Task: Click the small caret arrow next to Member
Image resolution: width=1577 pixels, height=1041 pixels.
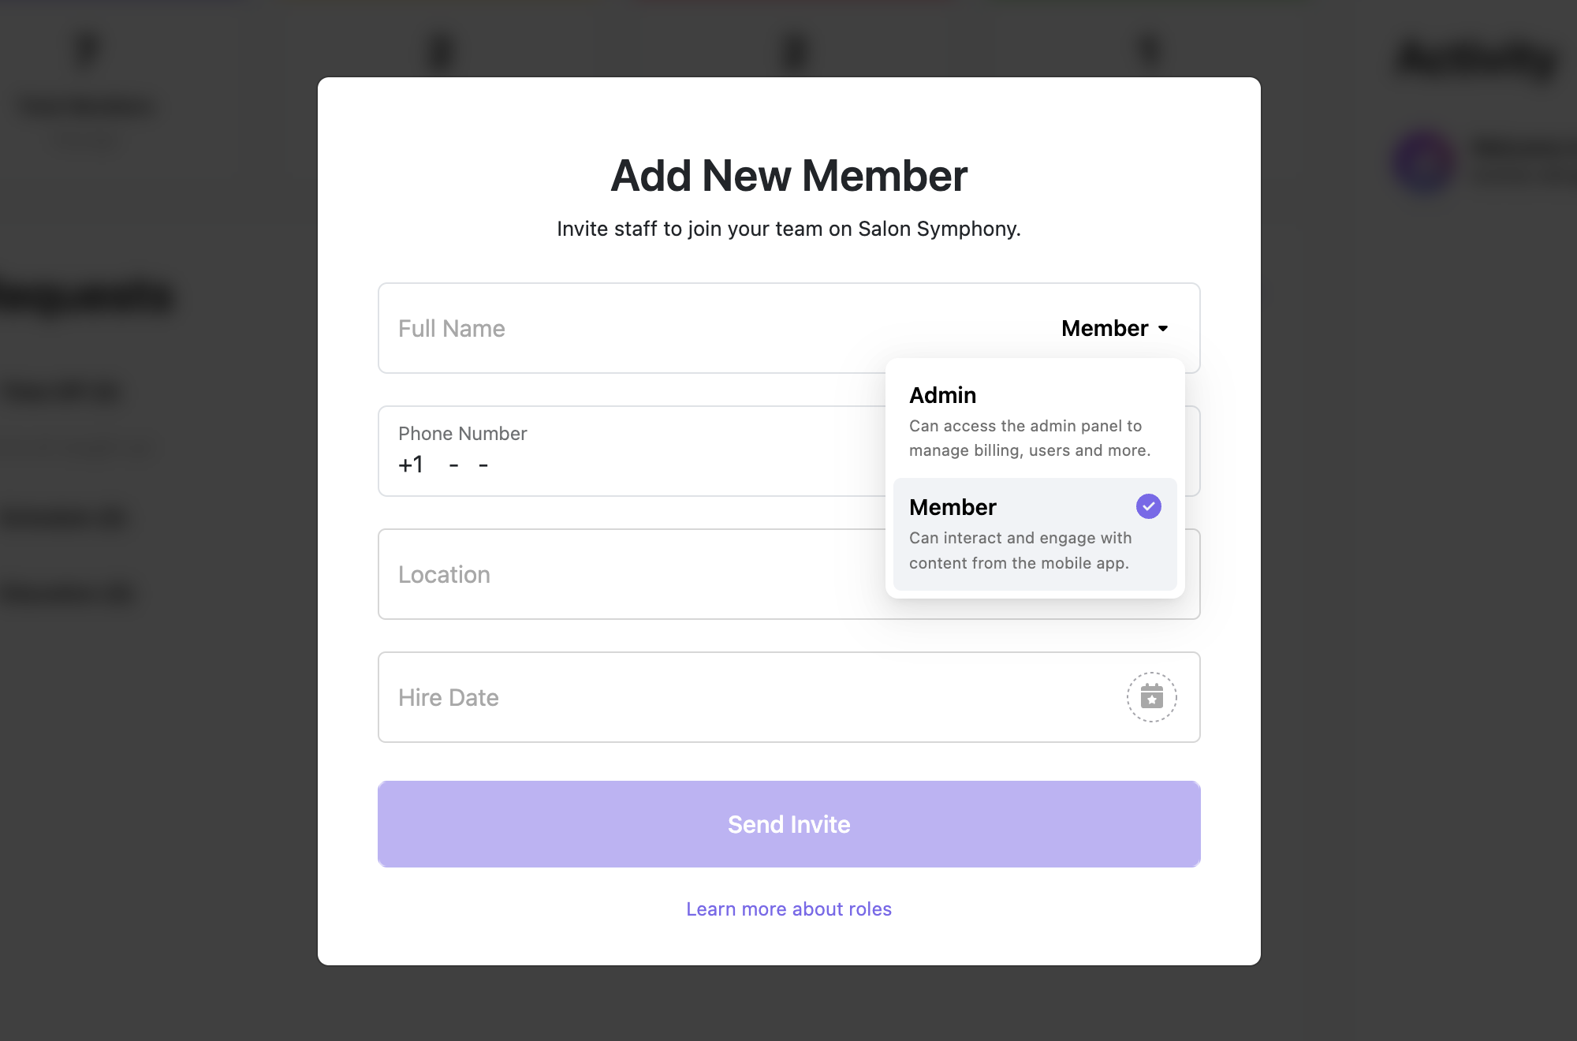Action: click(1163, 329)
